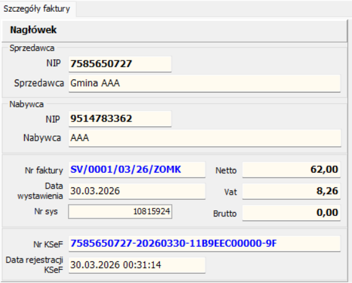Screen dimensions: 352x283
Task: Click invoice number SV/0001/03/26/ZOMK
Action: point(137,170)
